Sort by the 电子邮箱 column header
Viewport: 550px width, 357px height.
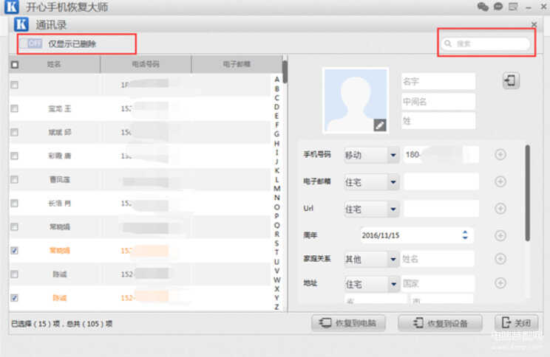(237, 64)
